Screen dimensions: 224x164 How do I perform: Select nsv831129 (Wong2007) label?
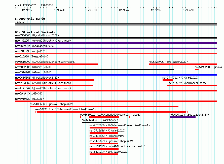[30, 51]
